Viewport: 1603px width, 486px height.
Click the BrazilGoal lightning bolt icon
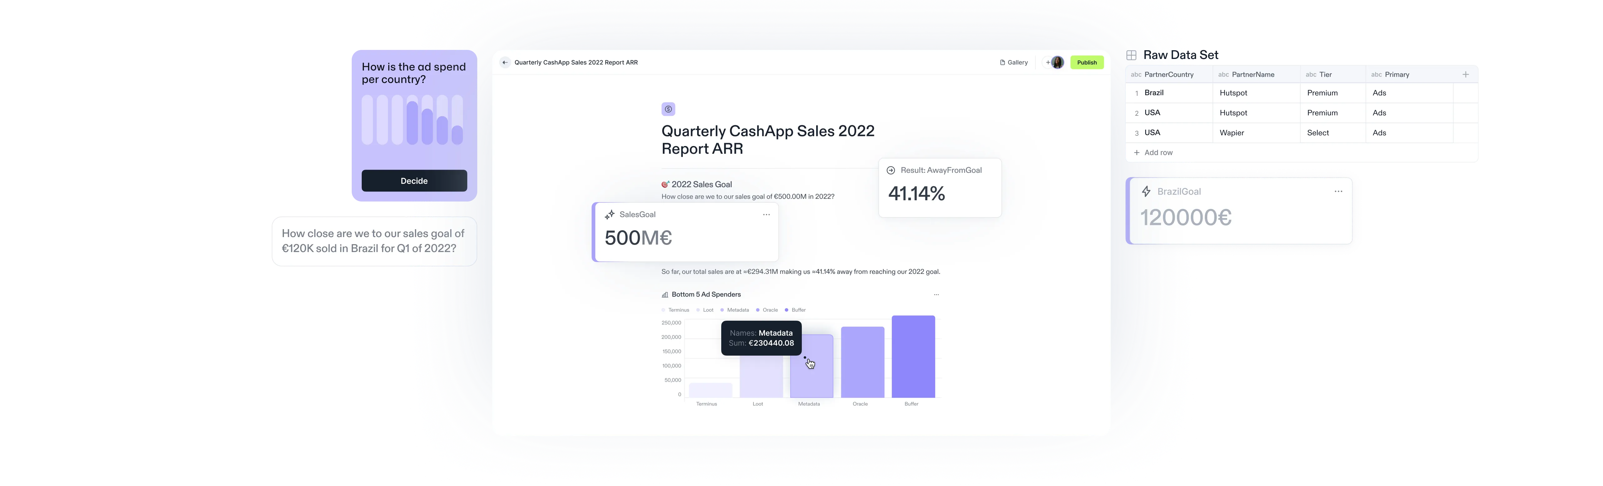(x=1146, y=192)
